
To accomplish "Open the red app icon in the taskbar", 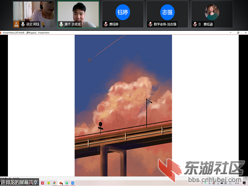I will coord(43,183).
